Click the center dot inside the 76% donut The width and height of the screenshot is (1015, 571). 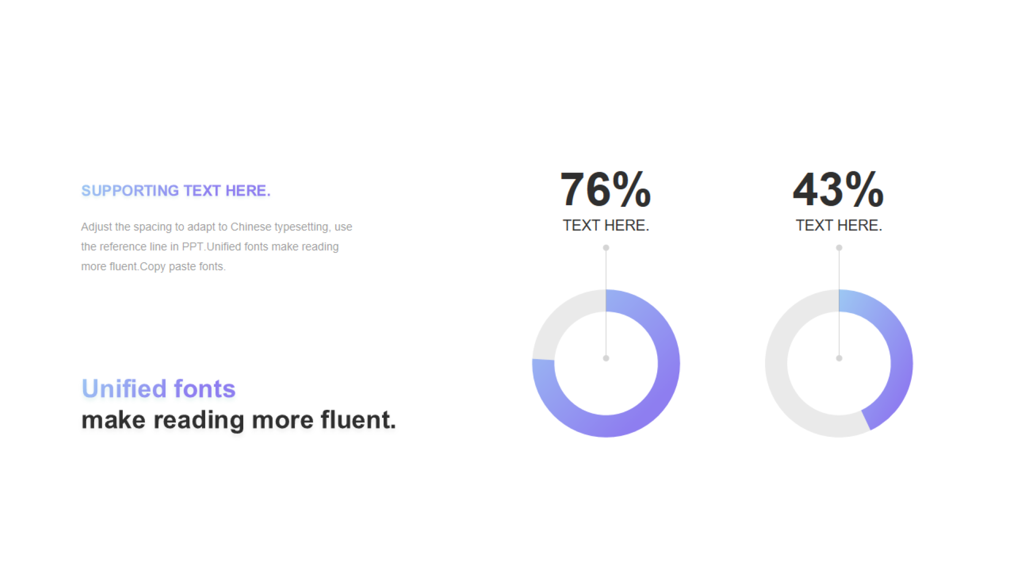click(x=606, y=358)
